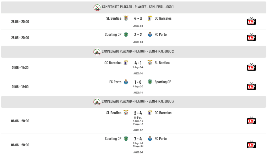Click TV icon for FC Porto 1-0 match
Image resolution: width=268 pixels, height=155 pixels.
tap(252, 86)
